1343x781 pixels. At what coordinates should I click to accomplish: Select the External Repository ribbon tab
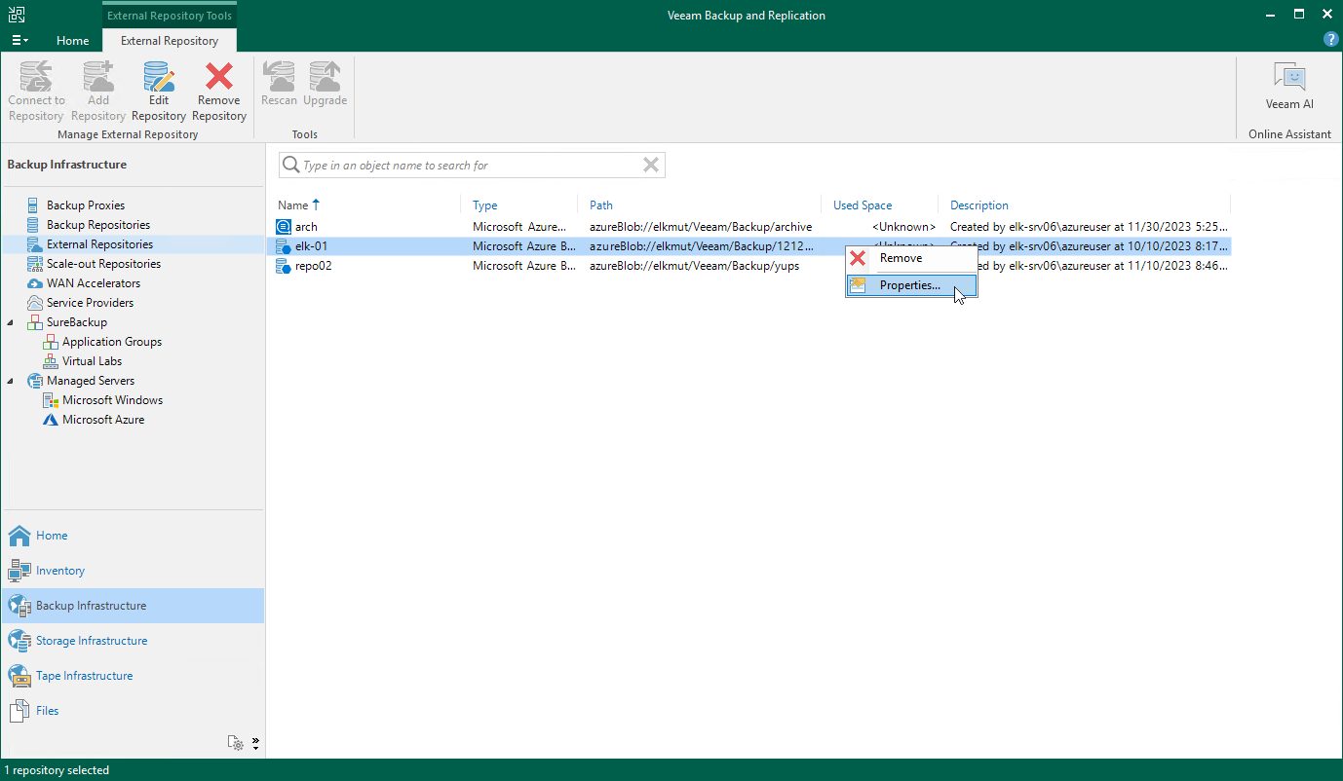170,41
